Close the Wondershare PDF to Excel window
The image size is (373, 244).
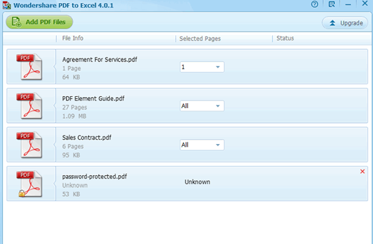(x=365, y=3)
